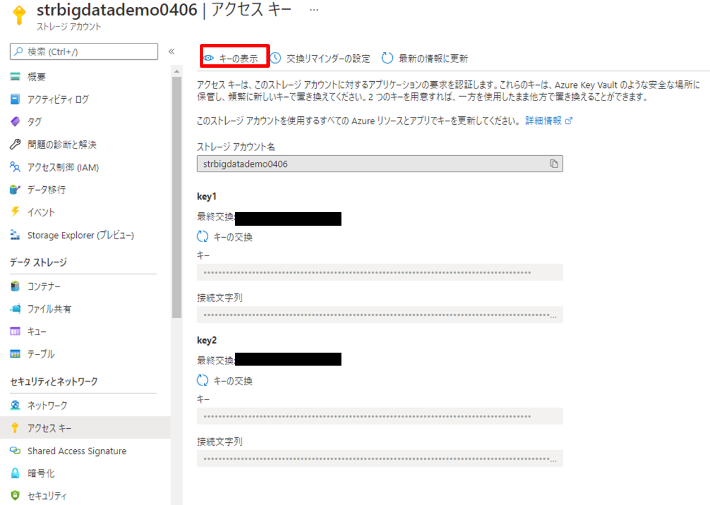This screenshot has height=505, width=710.
Task: Click the key1 キー masked field
Action: coord(380,272)
